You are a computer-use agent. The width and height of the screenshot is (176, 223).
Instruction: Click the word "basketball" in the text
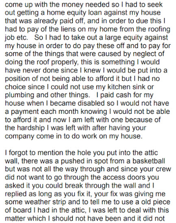(149, 161)
